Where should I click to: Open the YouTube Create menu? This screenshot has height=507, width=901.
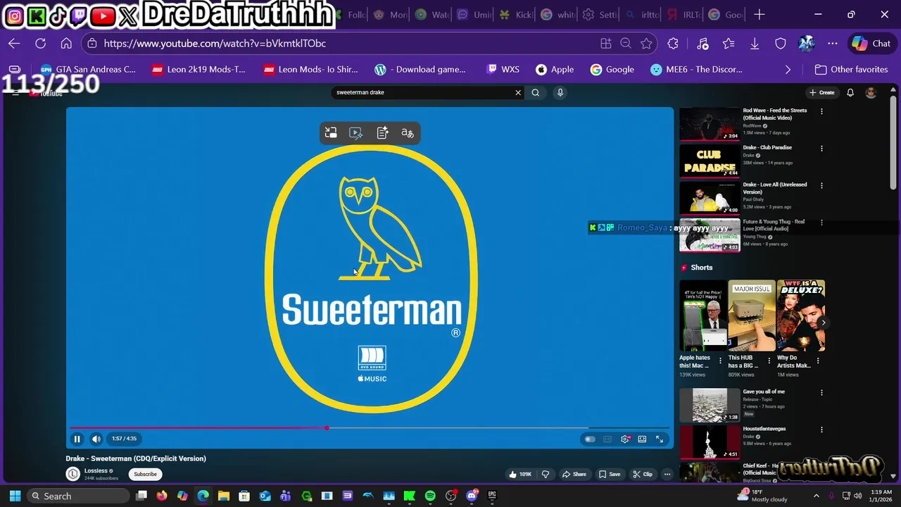point(821,92)
